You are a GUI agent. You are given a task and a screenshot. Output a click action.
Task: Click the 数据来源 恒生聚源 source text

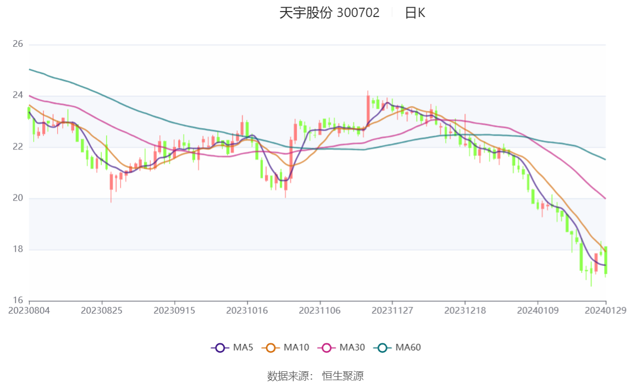tap(315, 376)
